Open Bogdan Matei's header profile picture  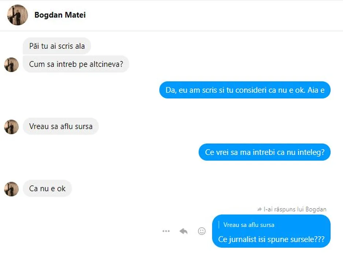[17, 15]
